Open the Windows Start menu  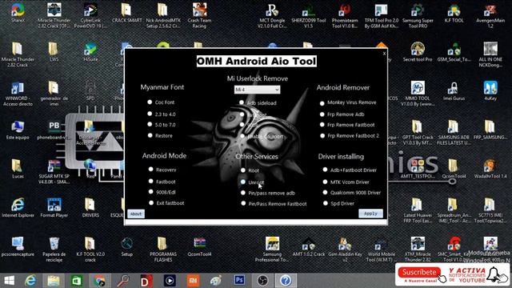pyautogui.click(x=9, y=281)
